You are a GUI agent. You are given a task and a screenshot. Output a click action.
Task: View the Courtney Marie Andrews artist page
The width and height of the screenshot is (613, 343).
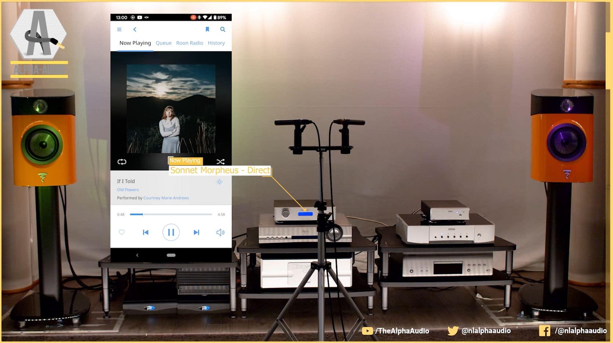pos(166,198)
